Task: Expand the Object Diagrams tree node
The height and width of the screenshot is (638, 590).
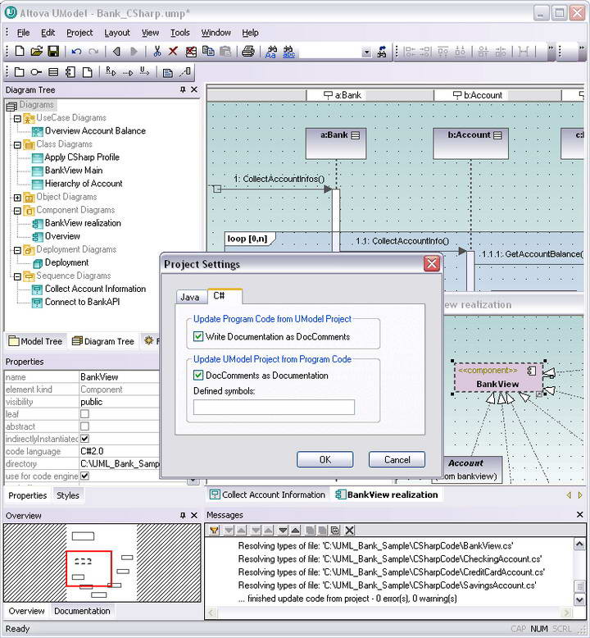Action: coord(17,198)
